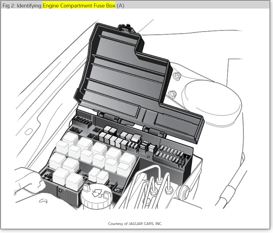Click the 'Courtesy of JAGUAR CARS, INC.' caption
The width and height of the screenshot is (273, 233).
pos(135,224)
